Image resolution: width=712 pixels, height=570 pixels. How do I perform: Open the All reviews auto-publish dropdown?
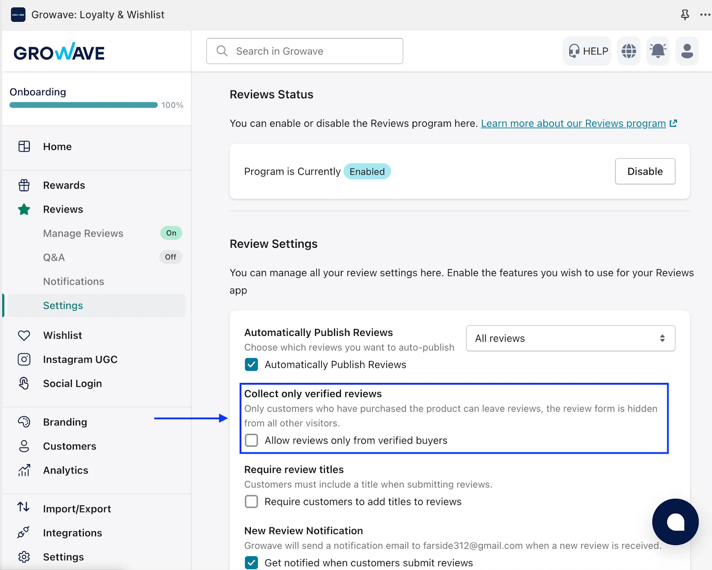tap(570, 338)
